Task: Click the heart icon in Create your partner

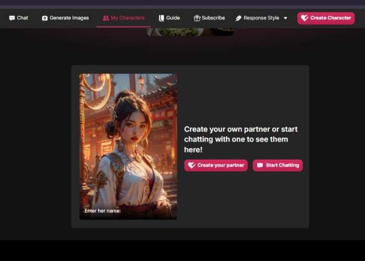Action: pos(191,165)
